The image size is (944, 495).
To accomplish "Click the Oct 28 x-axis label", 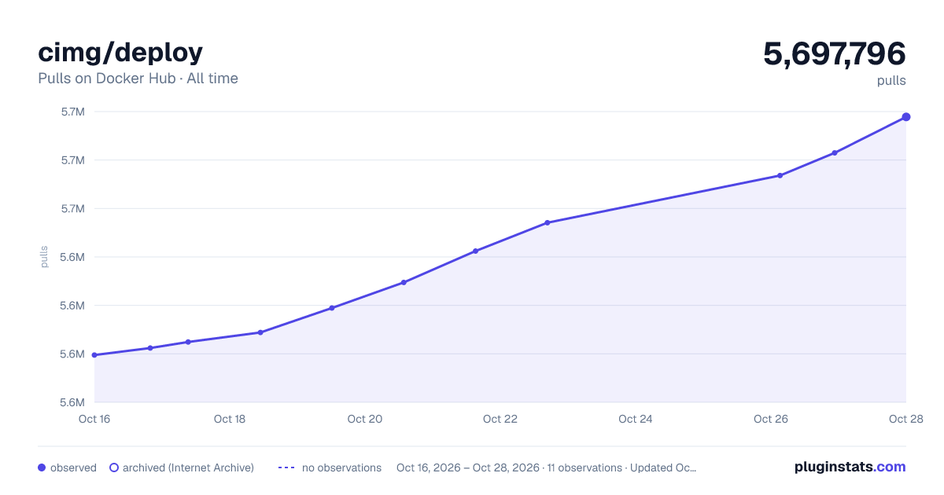I will [x=905, y=419].
